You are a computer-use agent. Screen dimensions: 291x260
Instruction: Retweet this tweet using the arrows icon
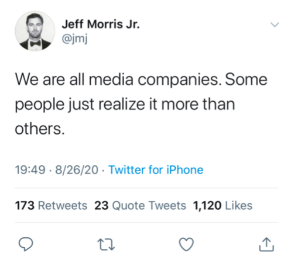pyautogui.click(x=106, y=245)
